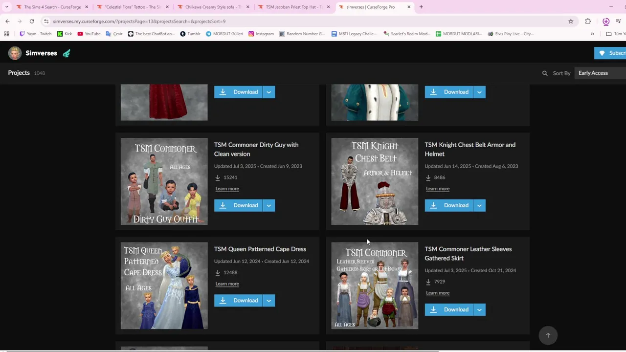Open a new browser tab

421,7
